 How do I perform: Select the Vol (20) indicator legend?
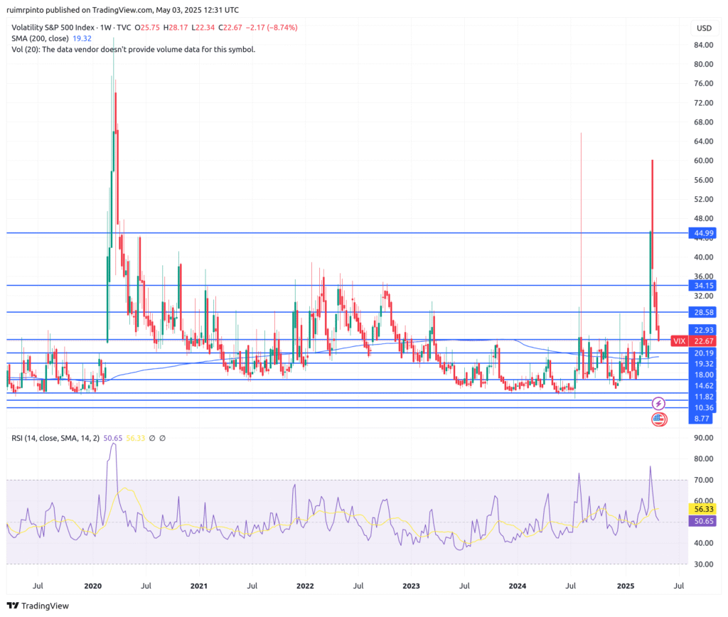tap(132, 49)
